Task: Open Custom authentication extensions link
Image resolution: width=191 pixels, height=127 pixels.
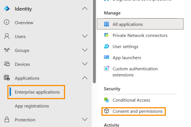Action: 135,72
